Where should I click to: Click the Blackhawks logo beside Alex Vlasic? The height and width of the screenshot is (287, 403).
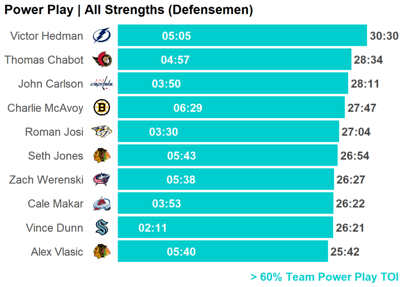coord(102,252)
